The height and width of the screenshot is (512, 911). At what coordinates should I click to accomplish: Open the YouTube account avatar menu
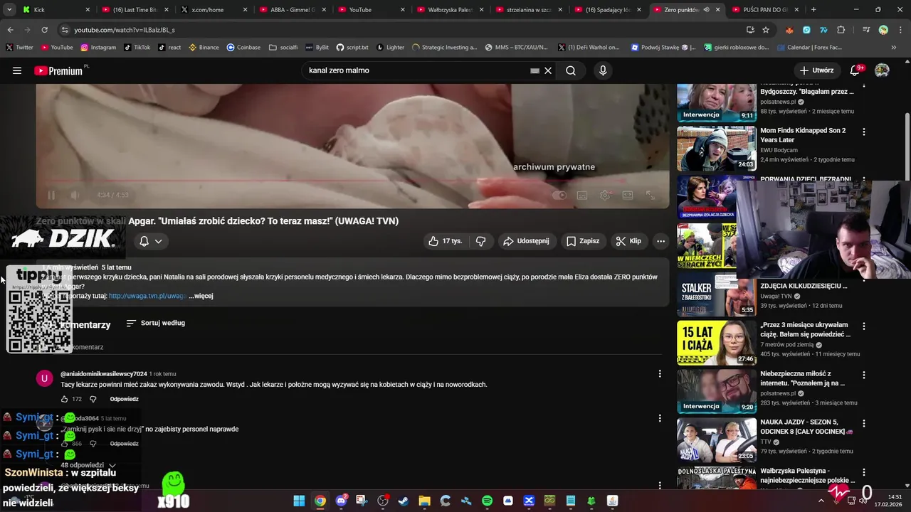[x=882, y=70]
